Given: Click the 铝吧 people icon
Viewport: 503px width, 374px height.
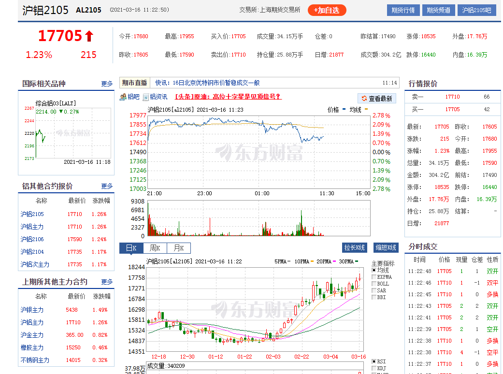Looking at the screenshot, I should [123, 97].
